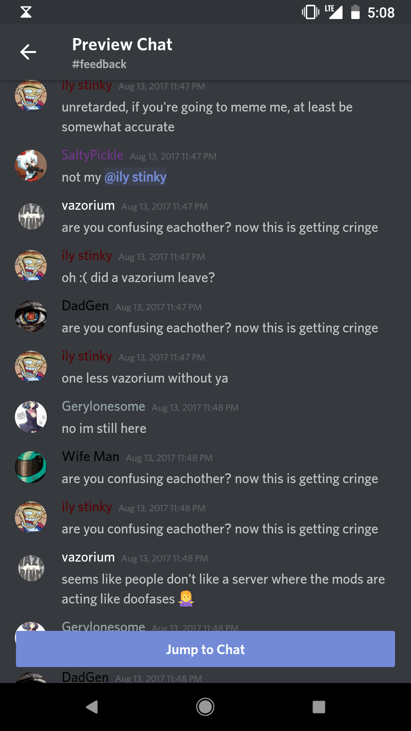Tap ily stinky avatar beside 'one less vazorium'
Image resolution: width=411 pixels, height=731 pixels.
click(x=31, y=367)
